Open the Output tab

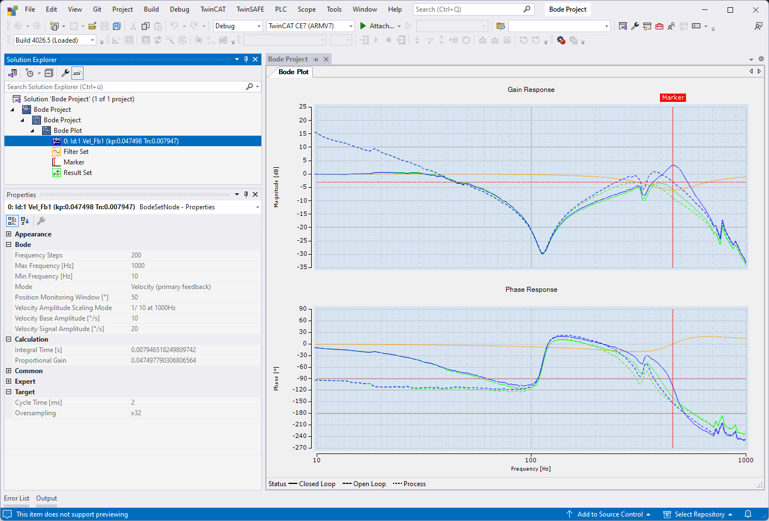point(47,498)
